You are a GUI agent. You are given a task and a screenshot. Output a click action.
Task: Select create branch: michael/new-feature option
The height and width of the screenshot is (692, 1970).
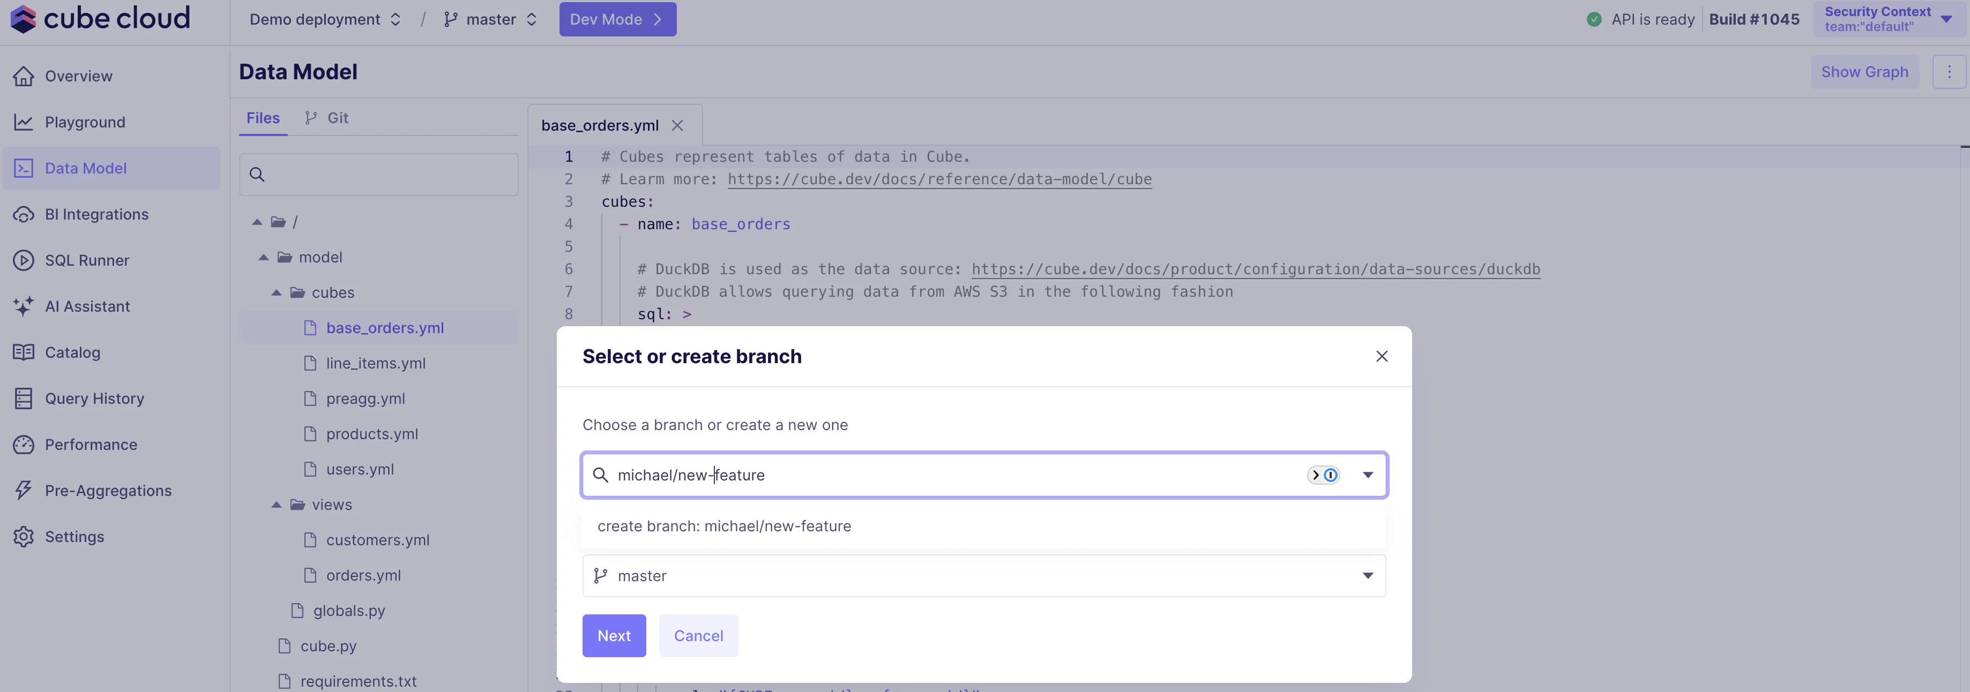click(723, 526)
